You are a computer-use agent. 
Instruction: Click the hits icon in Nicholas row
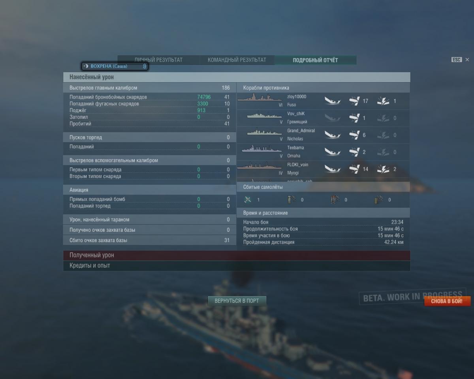354,135
